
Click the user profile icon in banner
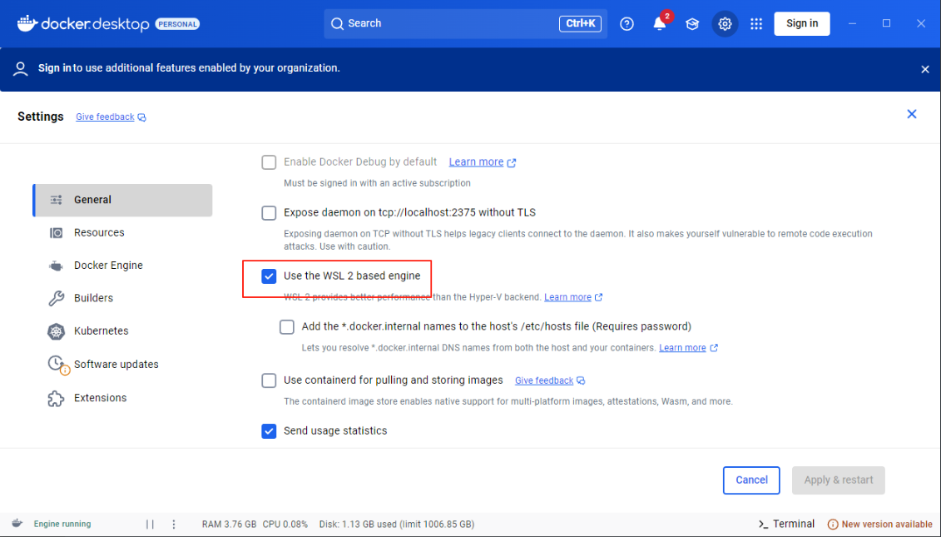pyautogui.click(x=21, y=68)
